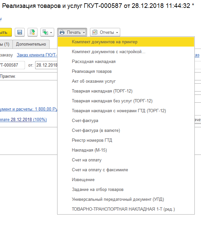Switch to the Дополнительно tab
The width and height of the screenshot is (201, 229).
(x=31, y=44)
